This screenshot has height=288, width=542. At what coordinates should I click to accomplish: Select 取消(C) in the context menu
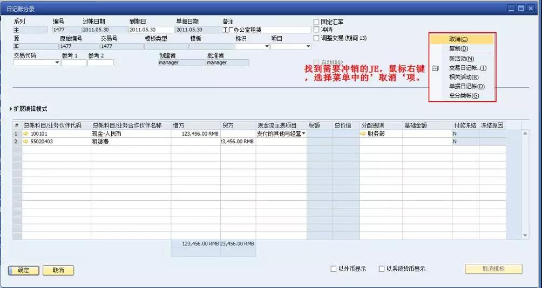coord(458,39)
